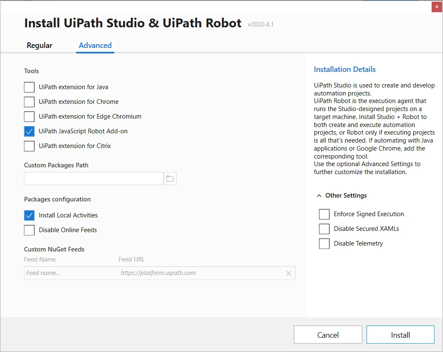Browse for custom packages folder icon

(x=170, y=179)
